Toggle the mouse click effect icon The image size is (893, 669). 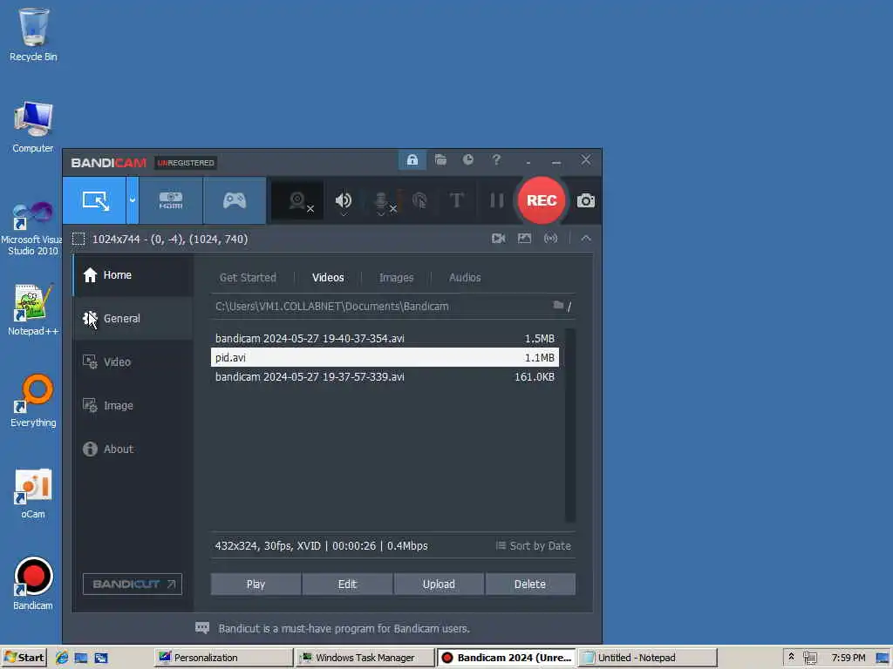[419, 201]
